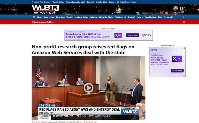The image size is (199, 123).
Task: Click Promote Your Business link
Action: (41, 2)
